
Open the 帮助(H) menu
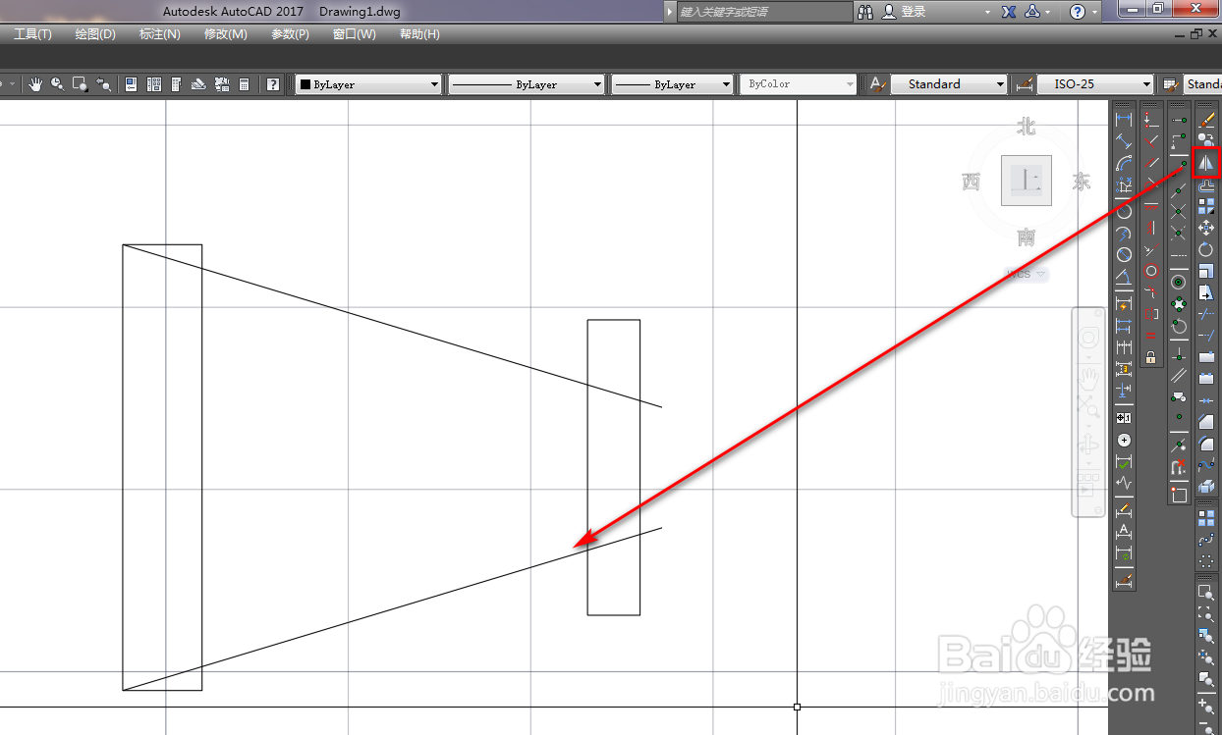click(x=419, y=34)
